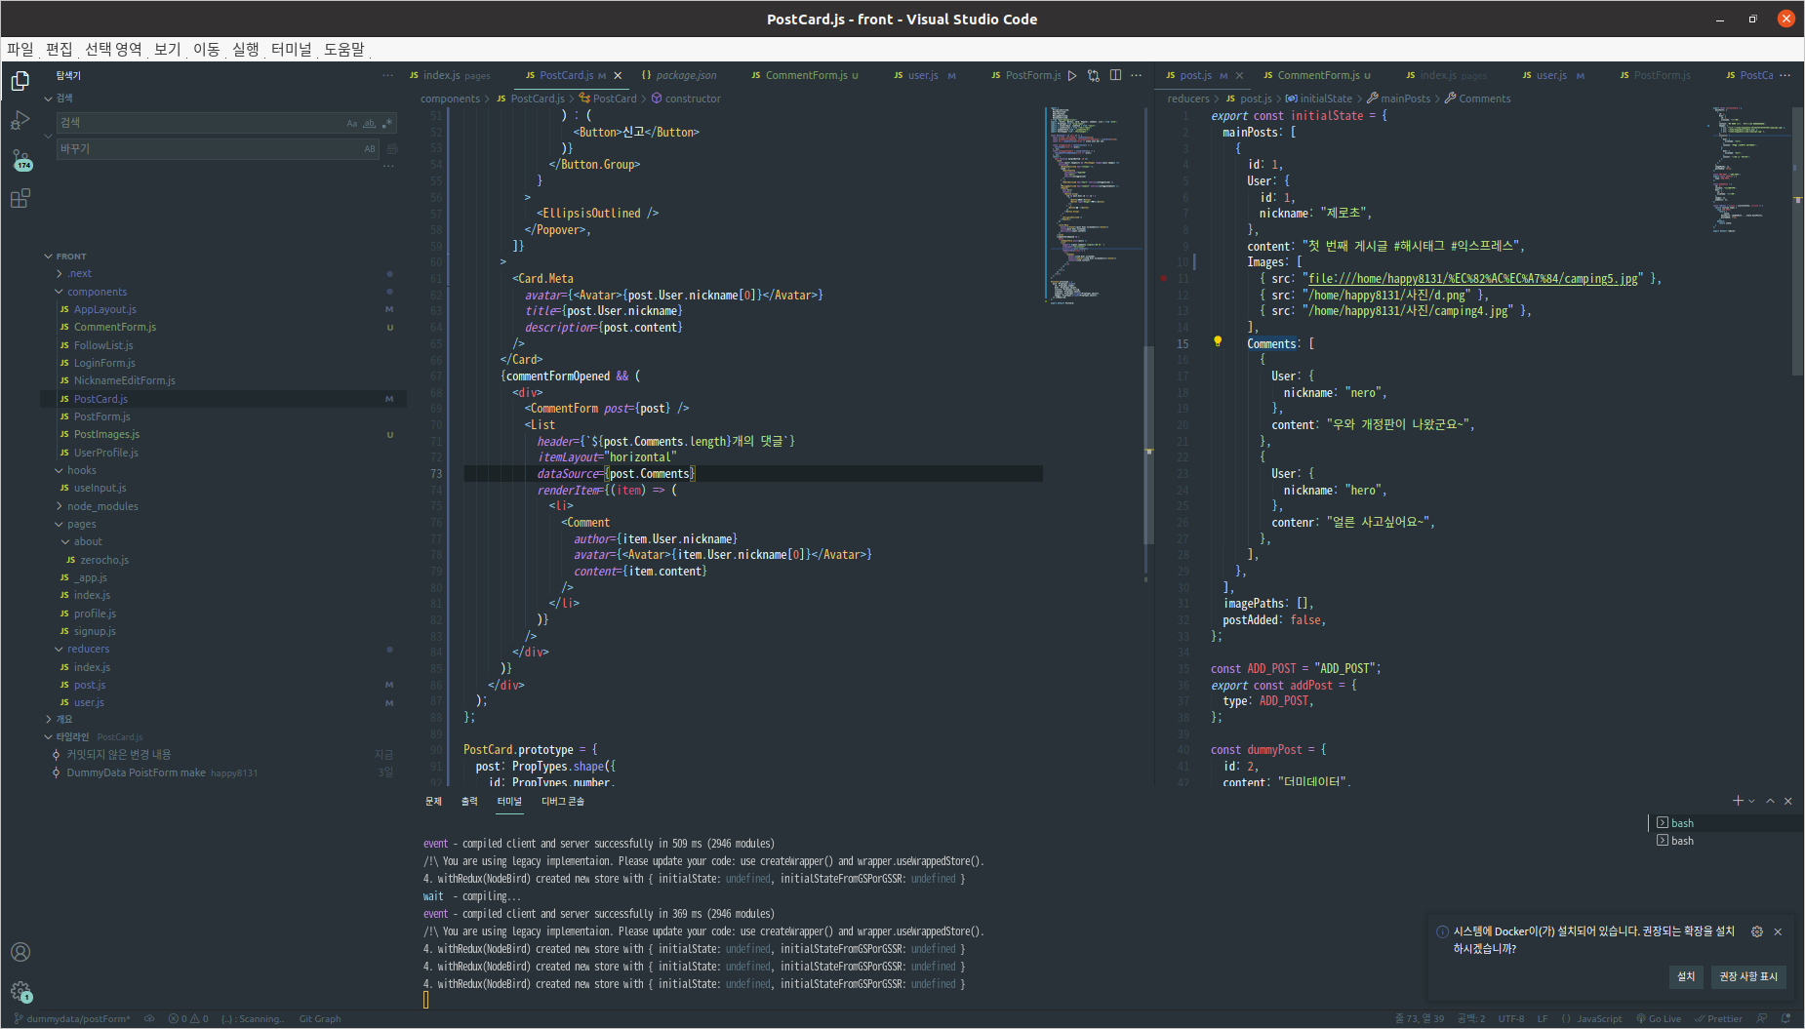Open Source Control view with 174 badge
Image resolution: width=1805 pixels, height=1029 pixels.
[20, 160]
